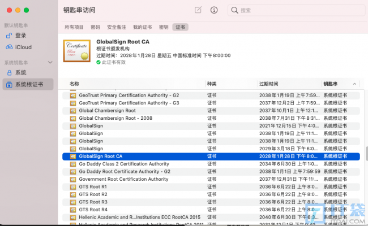Click icon beside Go Daddy Root G2 row

73,172
